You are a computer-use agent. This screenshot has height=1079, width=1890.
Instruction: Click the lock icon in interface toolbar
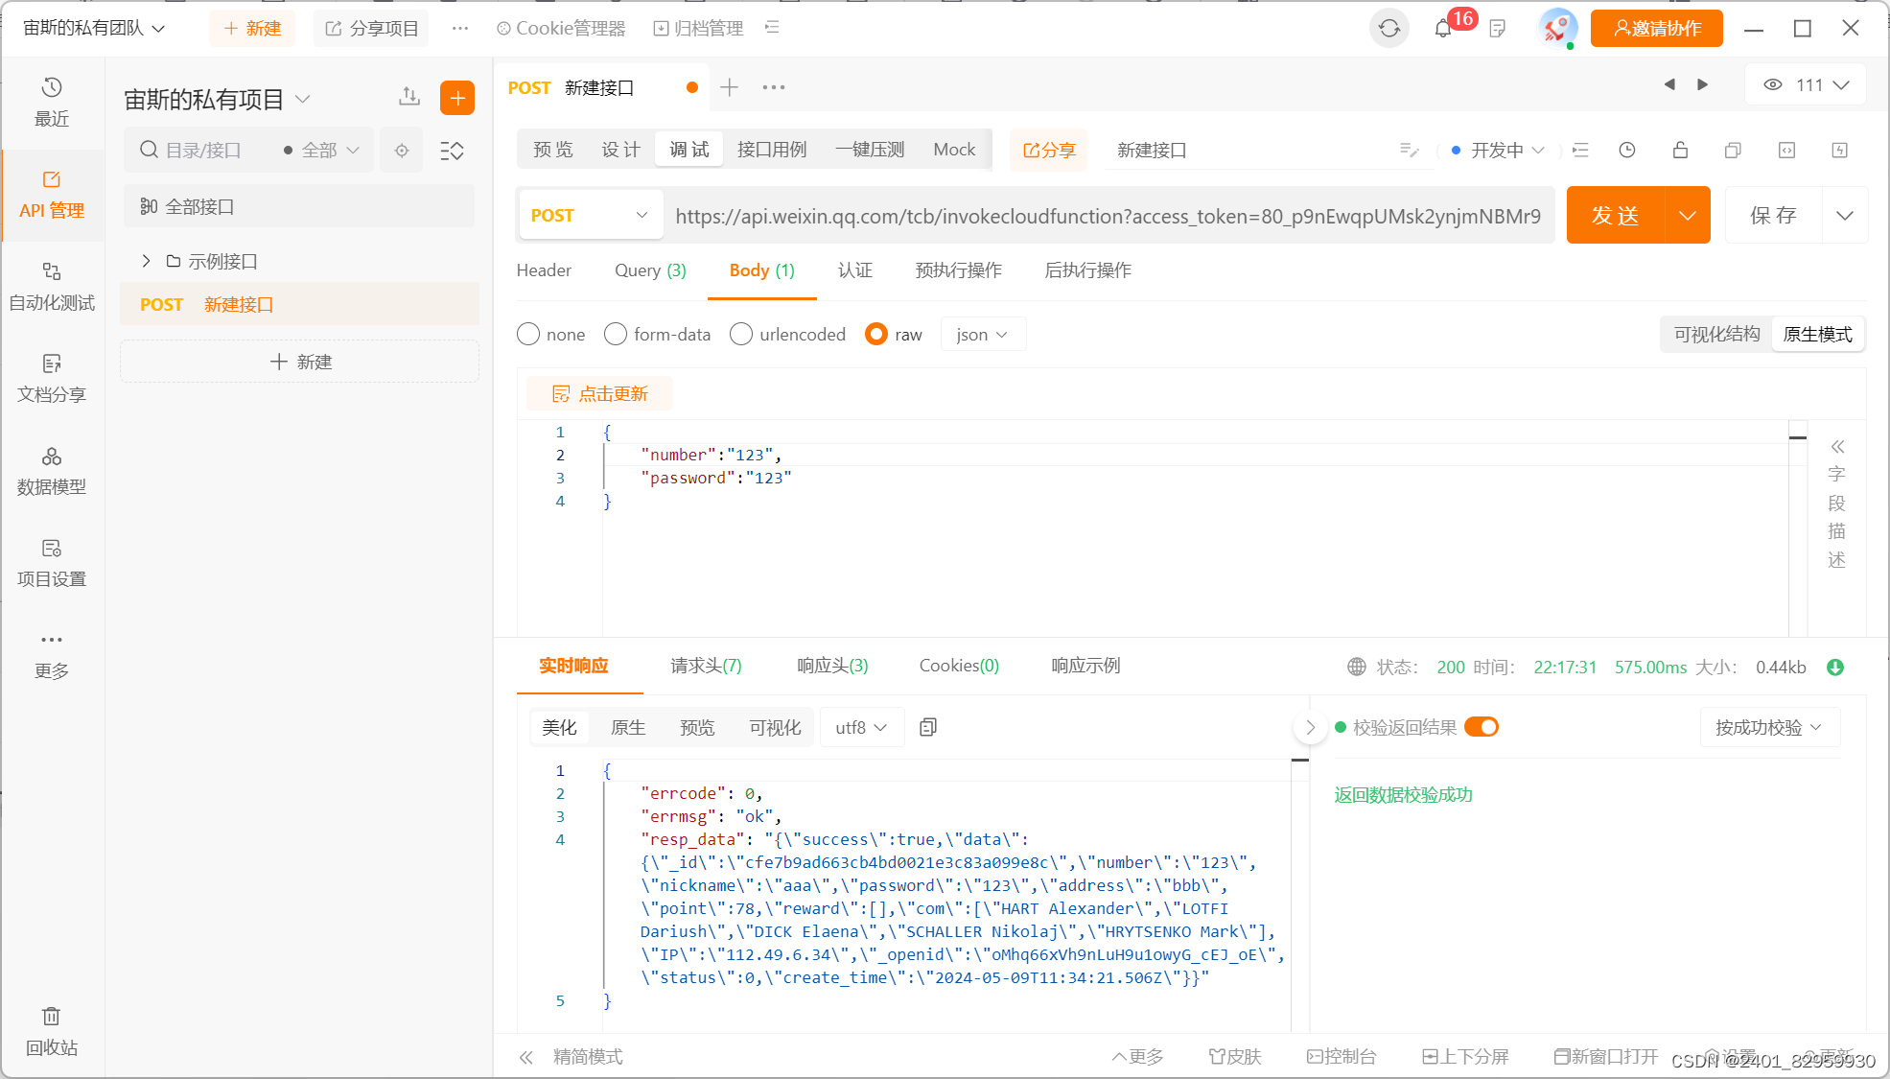pyautogui.click(x=1680, y=150)
